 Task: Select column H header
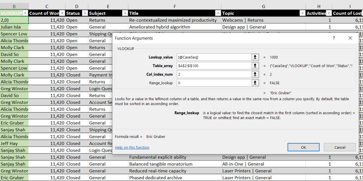319,6
